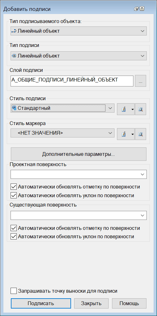Click the 'Подписать' button

41,303
